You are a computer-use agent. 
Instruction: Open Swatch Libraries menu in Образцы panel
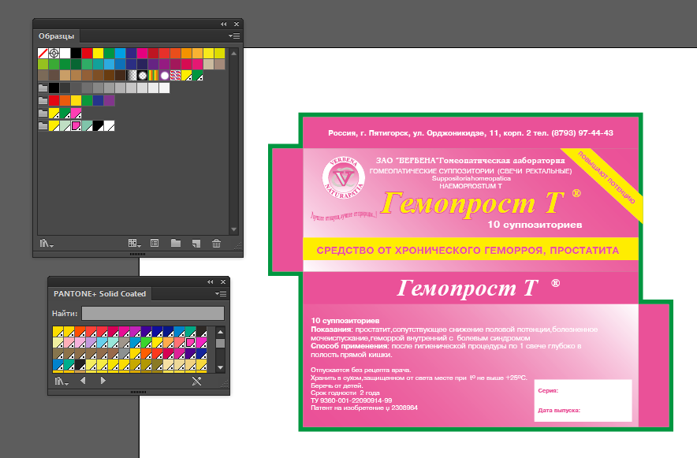point(47,243)
